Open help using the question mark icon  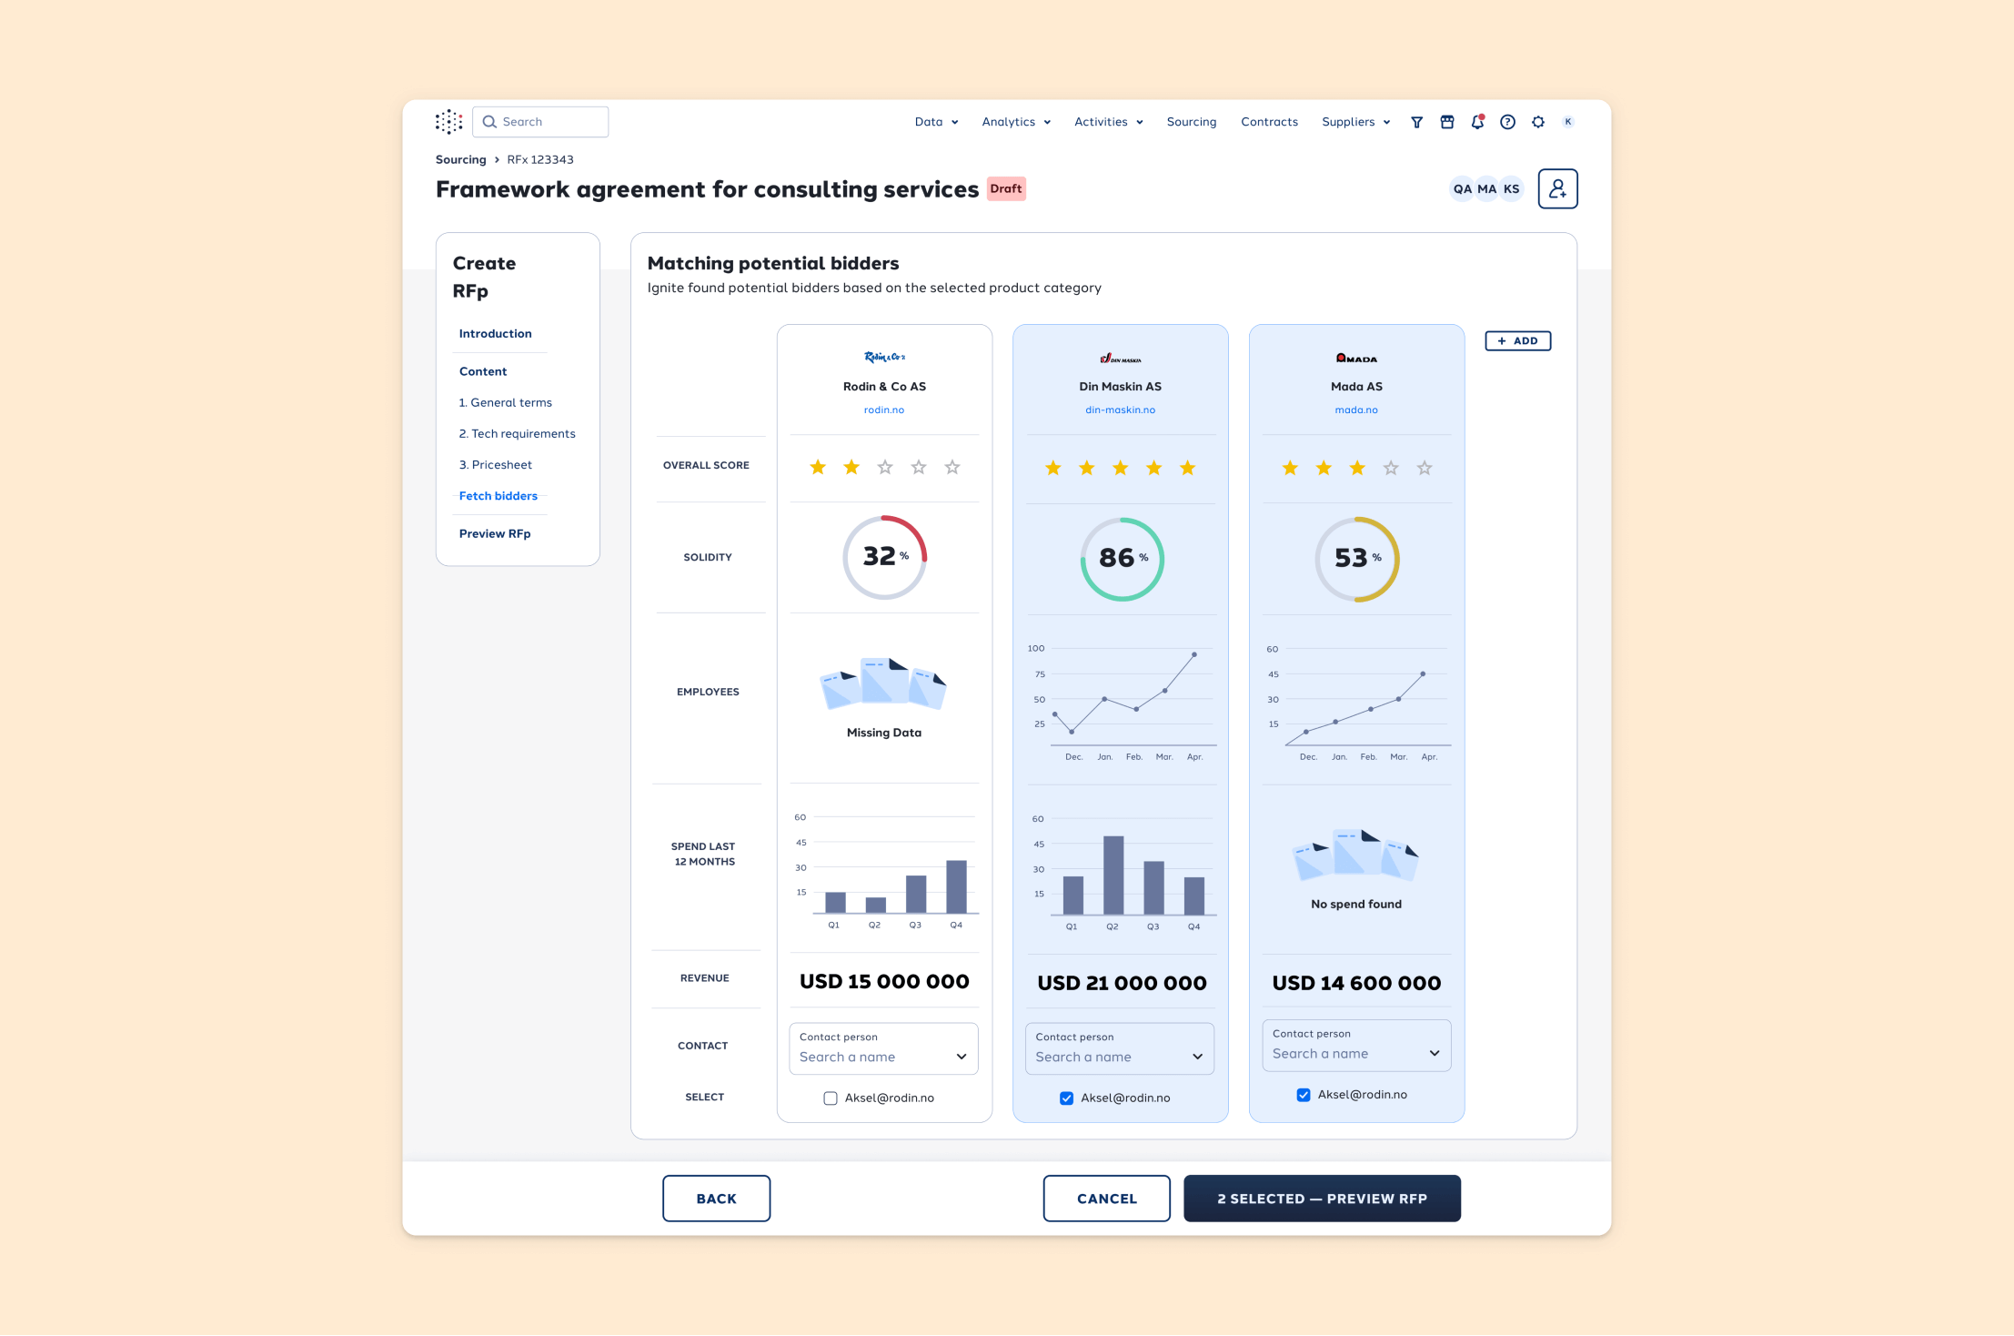tap(1508, 121)
